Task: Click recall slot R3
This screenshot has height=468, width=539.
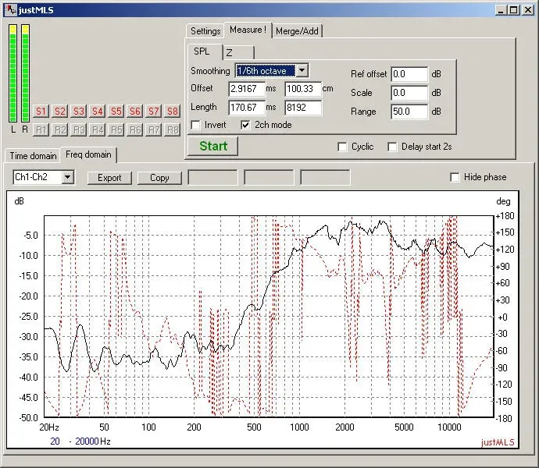Action: tap(79, 130)
